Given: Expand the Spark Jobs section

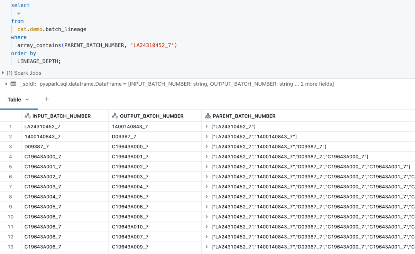Looking at the screenshot, I should pos(3,73).
